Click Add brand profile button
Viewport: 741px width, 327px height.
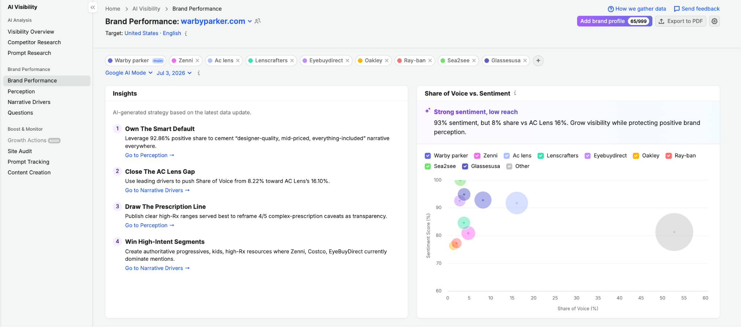pos(614,21)
